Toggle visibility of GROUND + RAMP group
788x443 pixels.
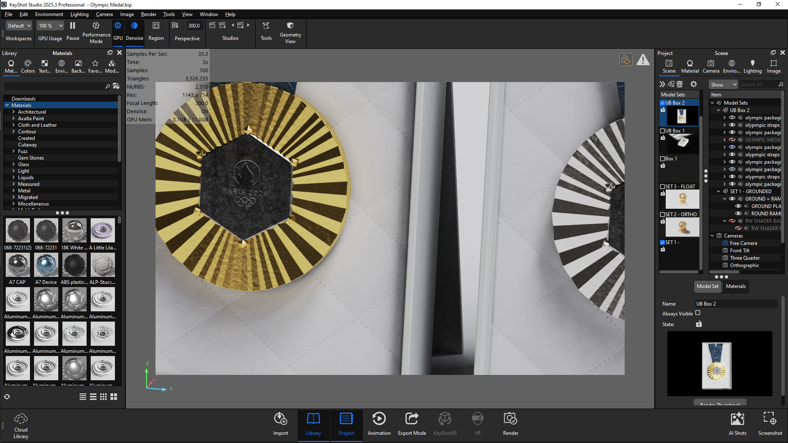click(x=732, y=199)
